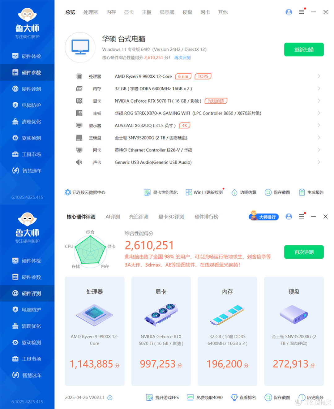Open the 硬件排行榜 tab

206,217
